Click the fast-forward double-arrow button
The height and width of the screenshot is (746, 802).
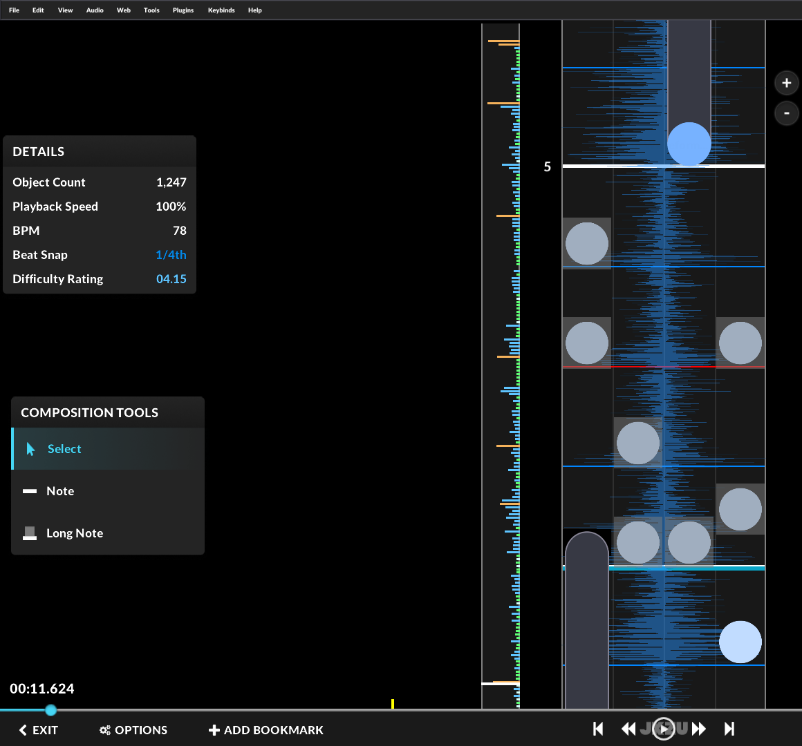699,729
